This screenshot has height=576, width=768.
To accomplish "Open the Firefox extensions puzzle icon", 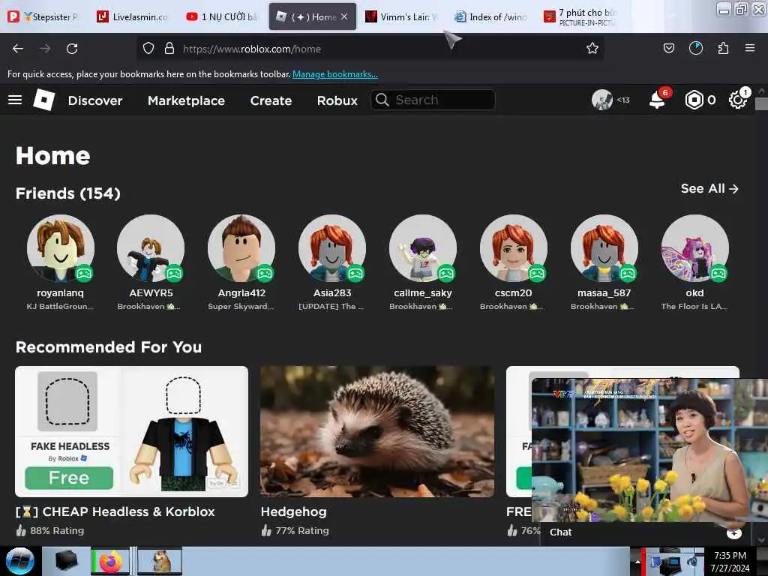I will [x=723, y=48].
